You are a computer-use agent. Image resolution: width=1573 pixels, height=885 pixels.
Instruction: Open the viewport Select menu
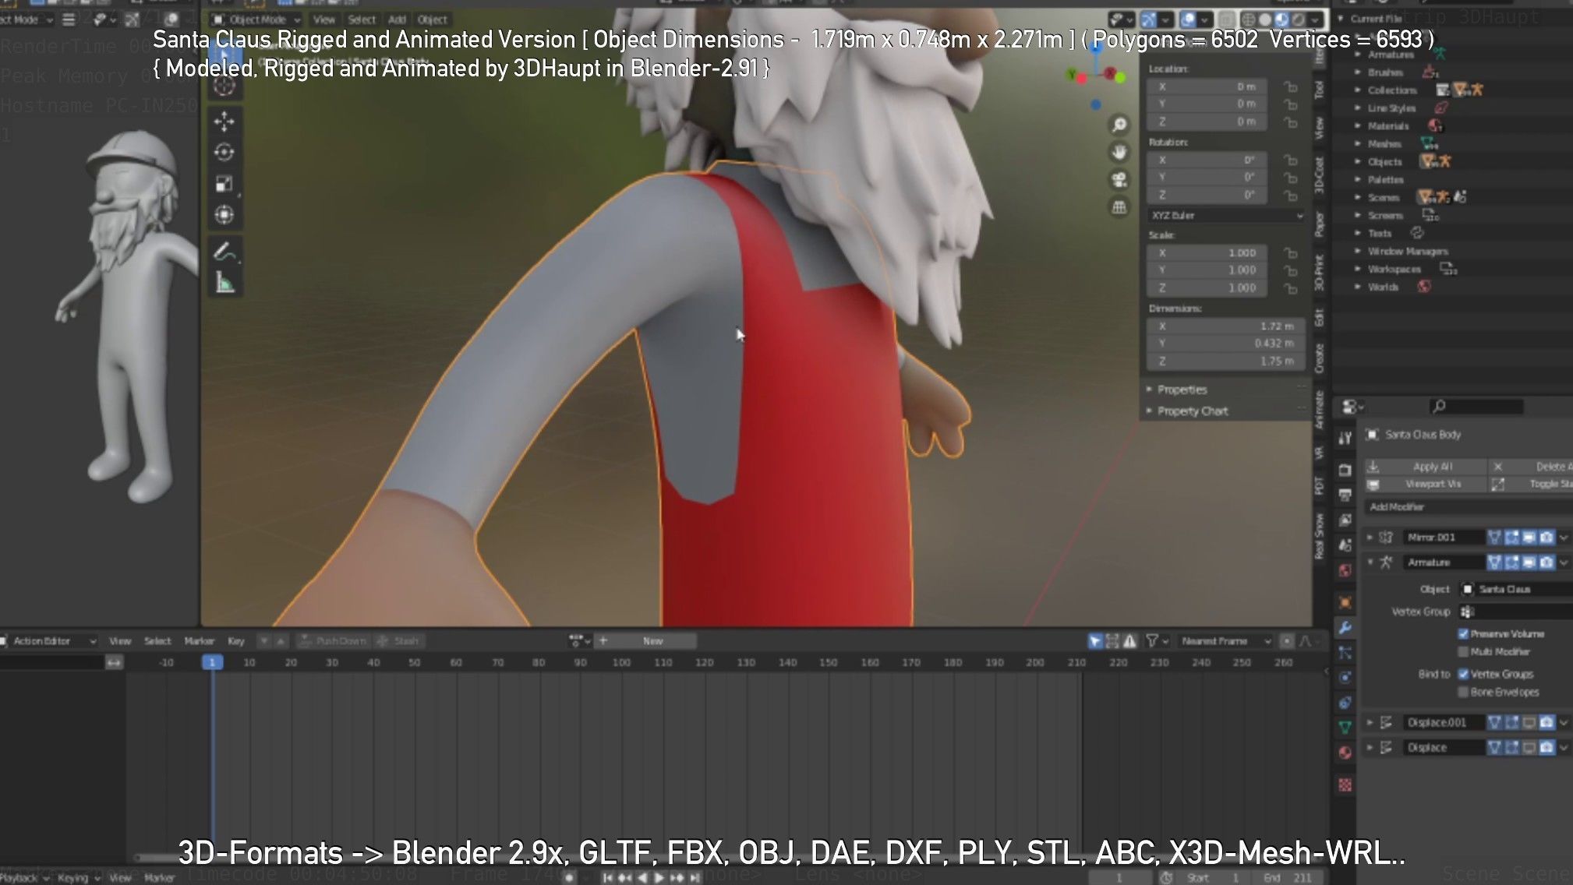coord(361,19)
